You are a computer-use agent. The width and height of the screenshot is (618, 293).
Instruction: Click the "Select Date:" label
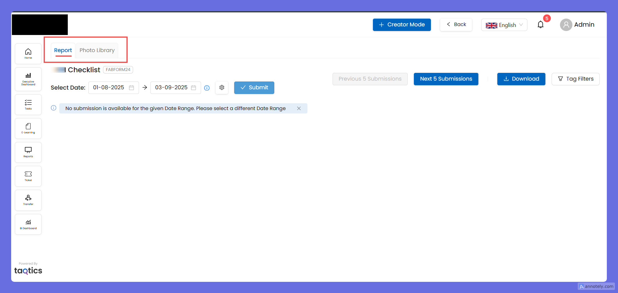click(68, 88)
